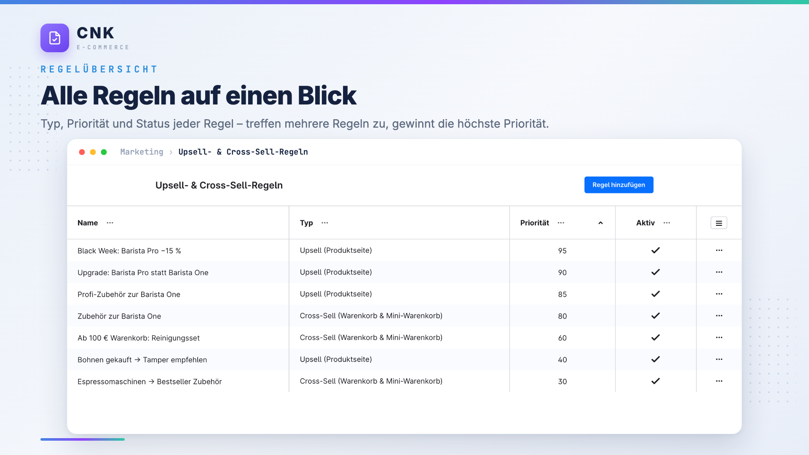The height and width of the screenshot is (455, 809).
Task: Click the Upsell- & Cross-Sell-Regeln breadcrumb item
Action: click(243, 152)
